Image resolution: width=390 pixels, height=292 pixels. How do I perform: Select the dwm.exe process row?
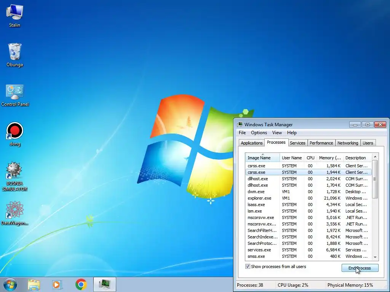pyautogui.click(x=308, y=192)
